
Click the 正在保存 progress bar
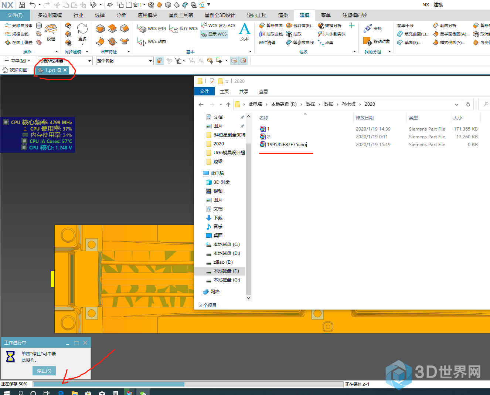[x=188, y=384]
